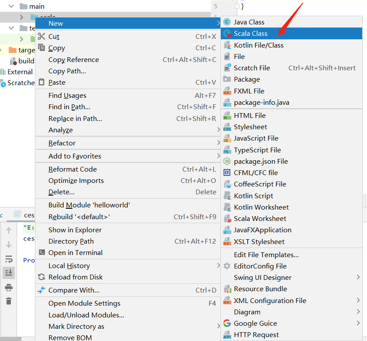Choose Find Usages menu entry
This screenshot has width=367, height=341.
pos(128,95)
